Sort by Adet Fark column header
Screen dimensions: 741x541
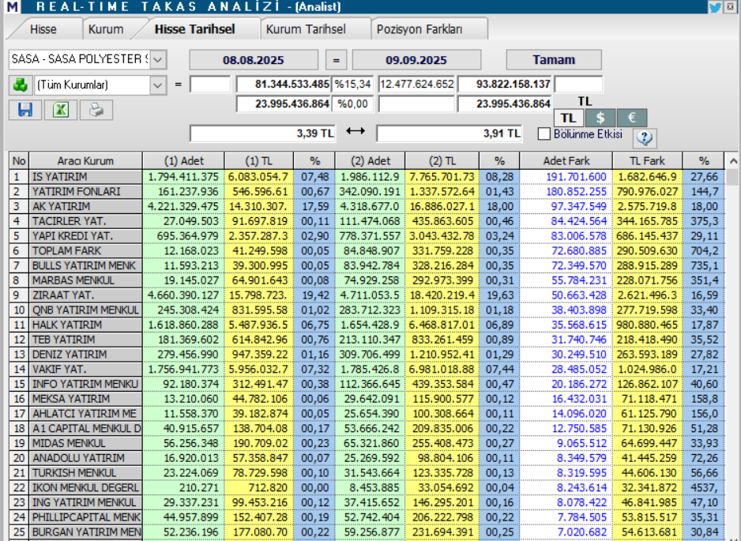point(566,161)
